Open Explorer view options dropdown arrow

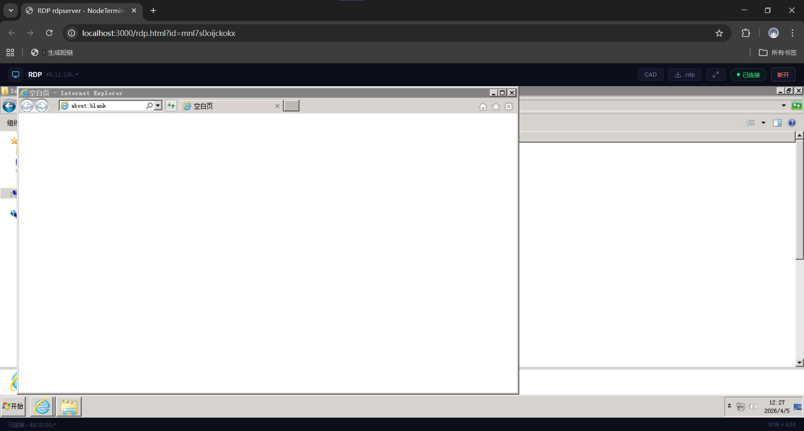pyautogui.click(x=763, y=123)
